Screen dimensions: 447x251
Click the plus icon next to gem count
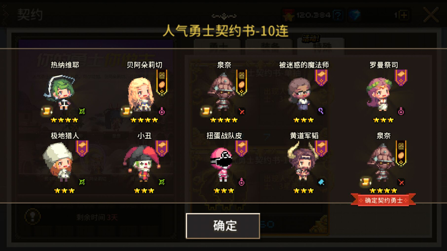click(x=404, y=15)
